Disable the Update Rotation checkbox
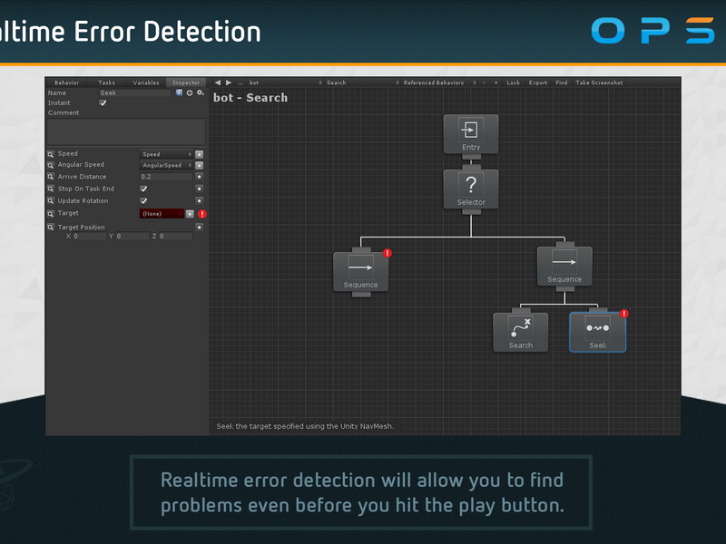Image resolution: width=726 pixels, height=544 pixels. pos(143,200)
